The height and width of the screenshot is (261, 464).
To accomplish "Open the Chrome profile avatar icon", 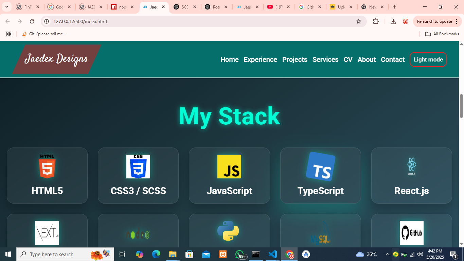I will pyautogui.click(x=406, y=21).
